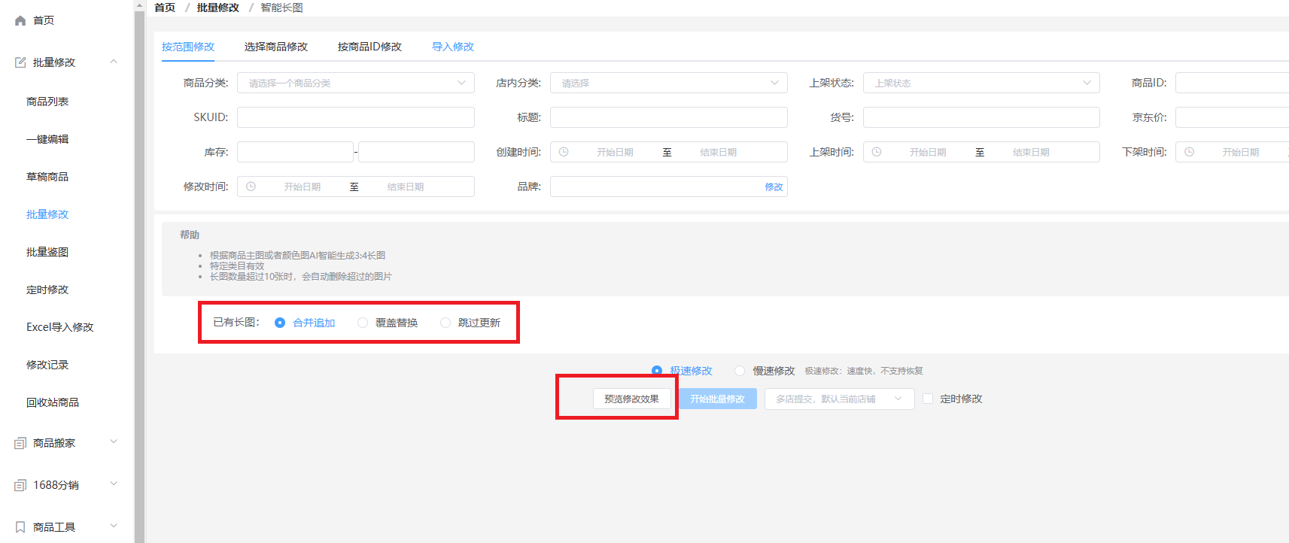Image resolution: width=1289 pixels, height=543 pixels.
Task: Open 一键编辑 in the sidebar
Action: tap(47, 139)
